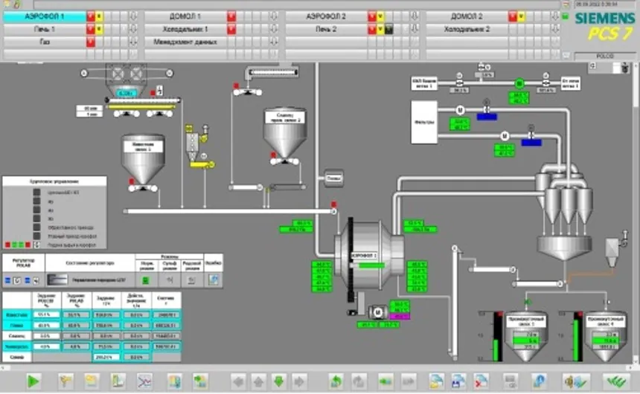Expand the arrow next to Печь 1
Image resolution: width=640 pixels, height=394 pixels.
(x=133, y=29)
